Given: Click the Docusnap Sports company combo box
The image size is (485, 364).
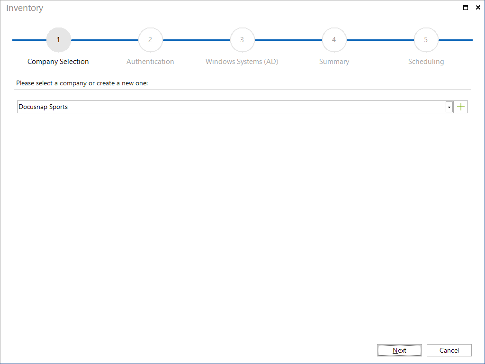Looking at the screenshot, I should tap(235, 107).
